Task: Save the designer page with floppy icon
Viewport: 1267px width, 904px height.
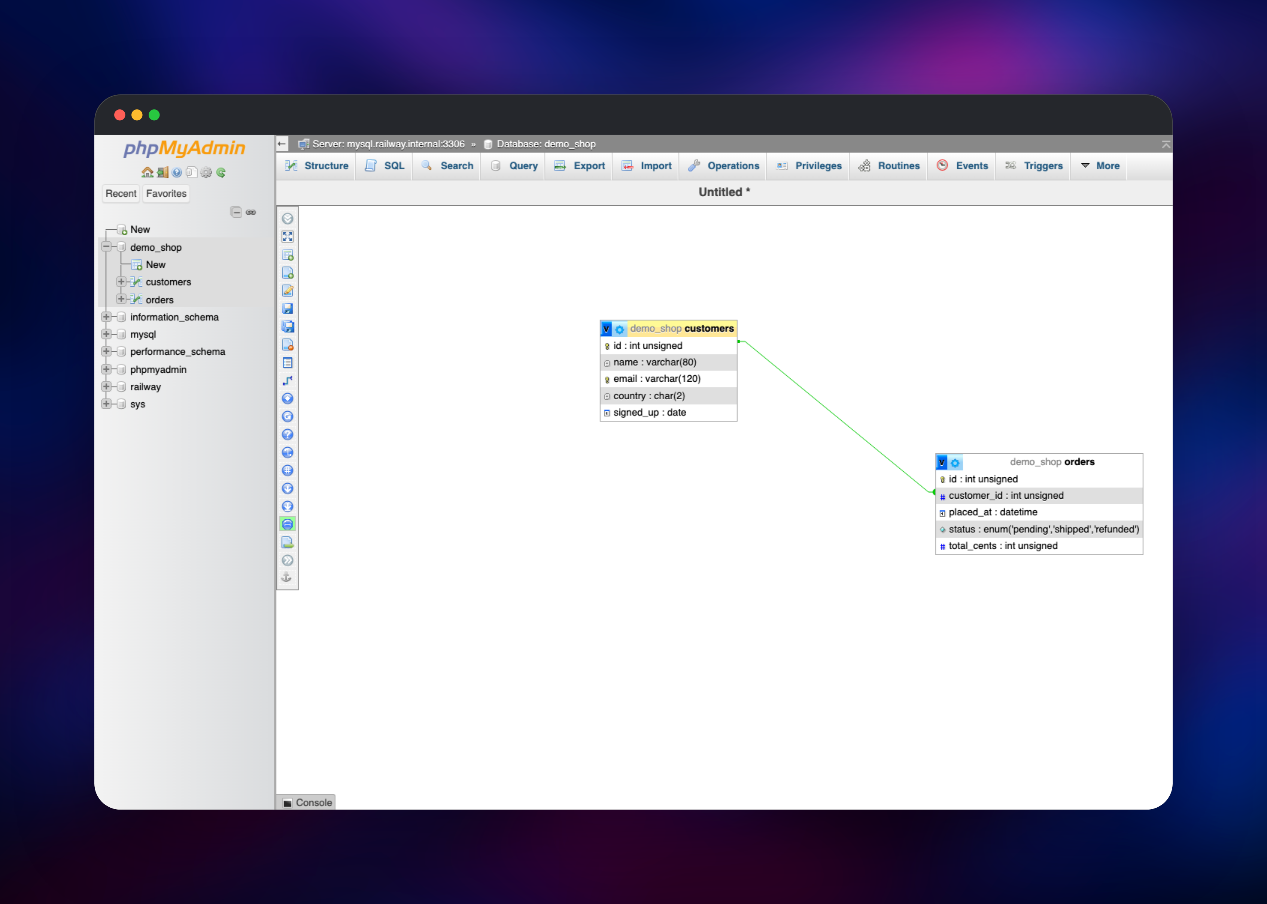Action: pyautogui.click(x=288, y=308)
